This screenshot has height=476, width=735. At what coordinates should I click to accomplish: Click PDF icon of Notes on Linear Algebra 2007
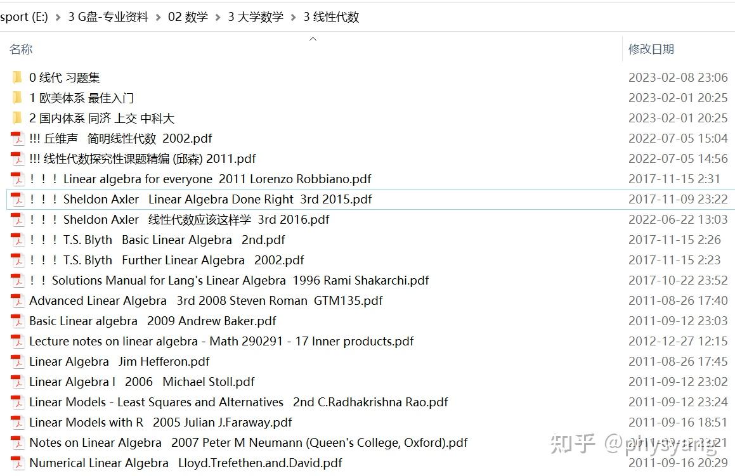pos(17,443)
